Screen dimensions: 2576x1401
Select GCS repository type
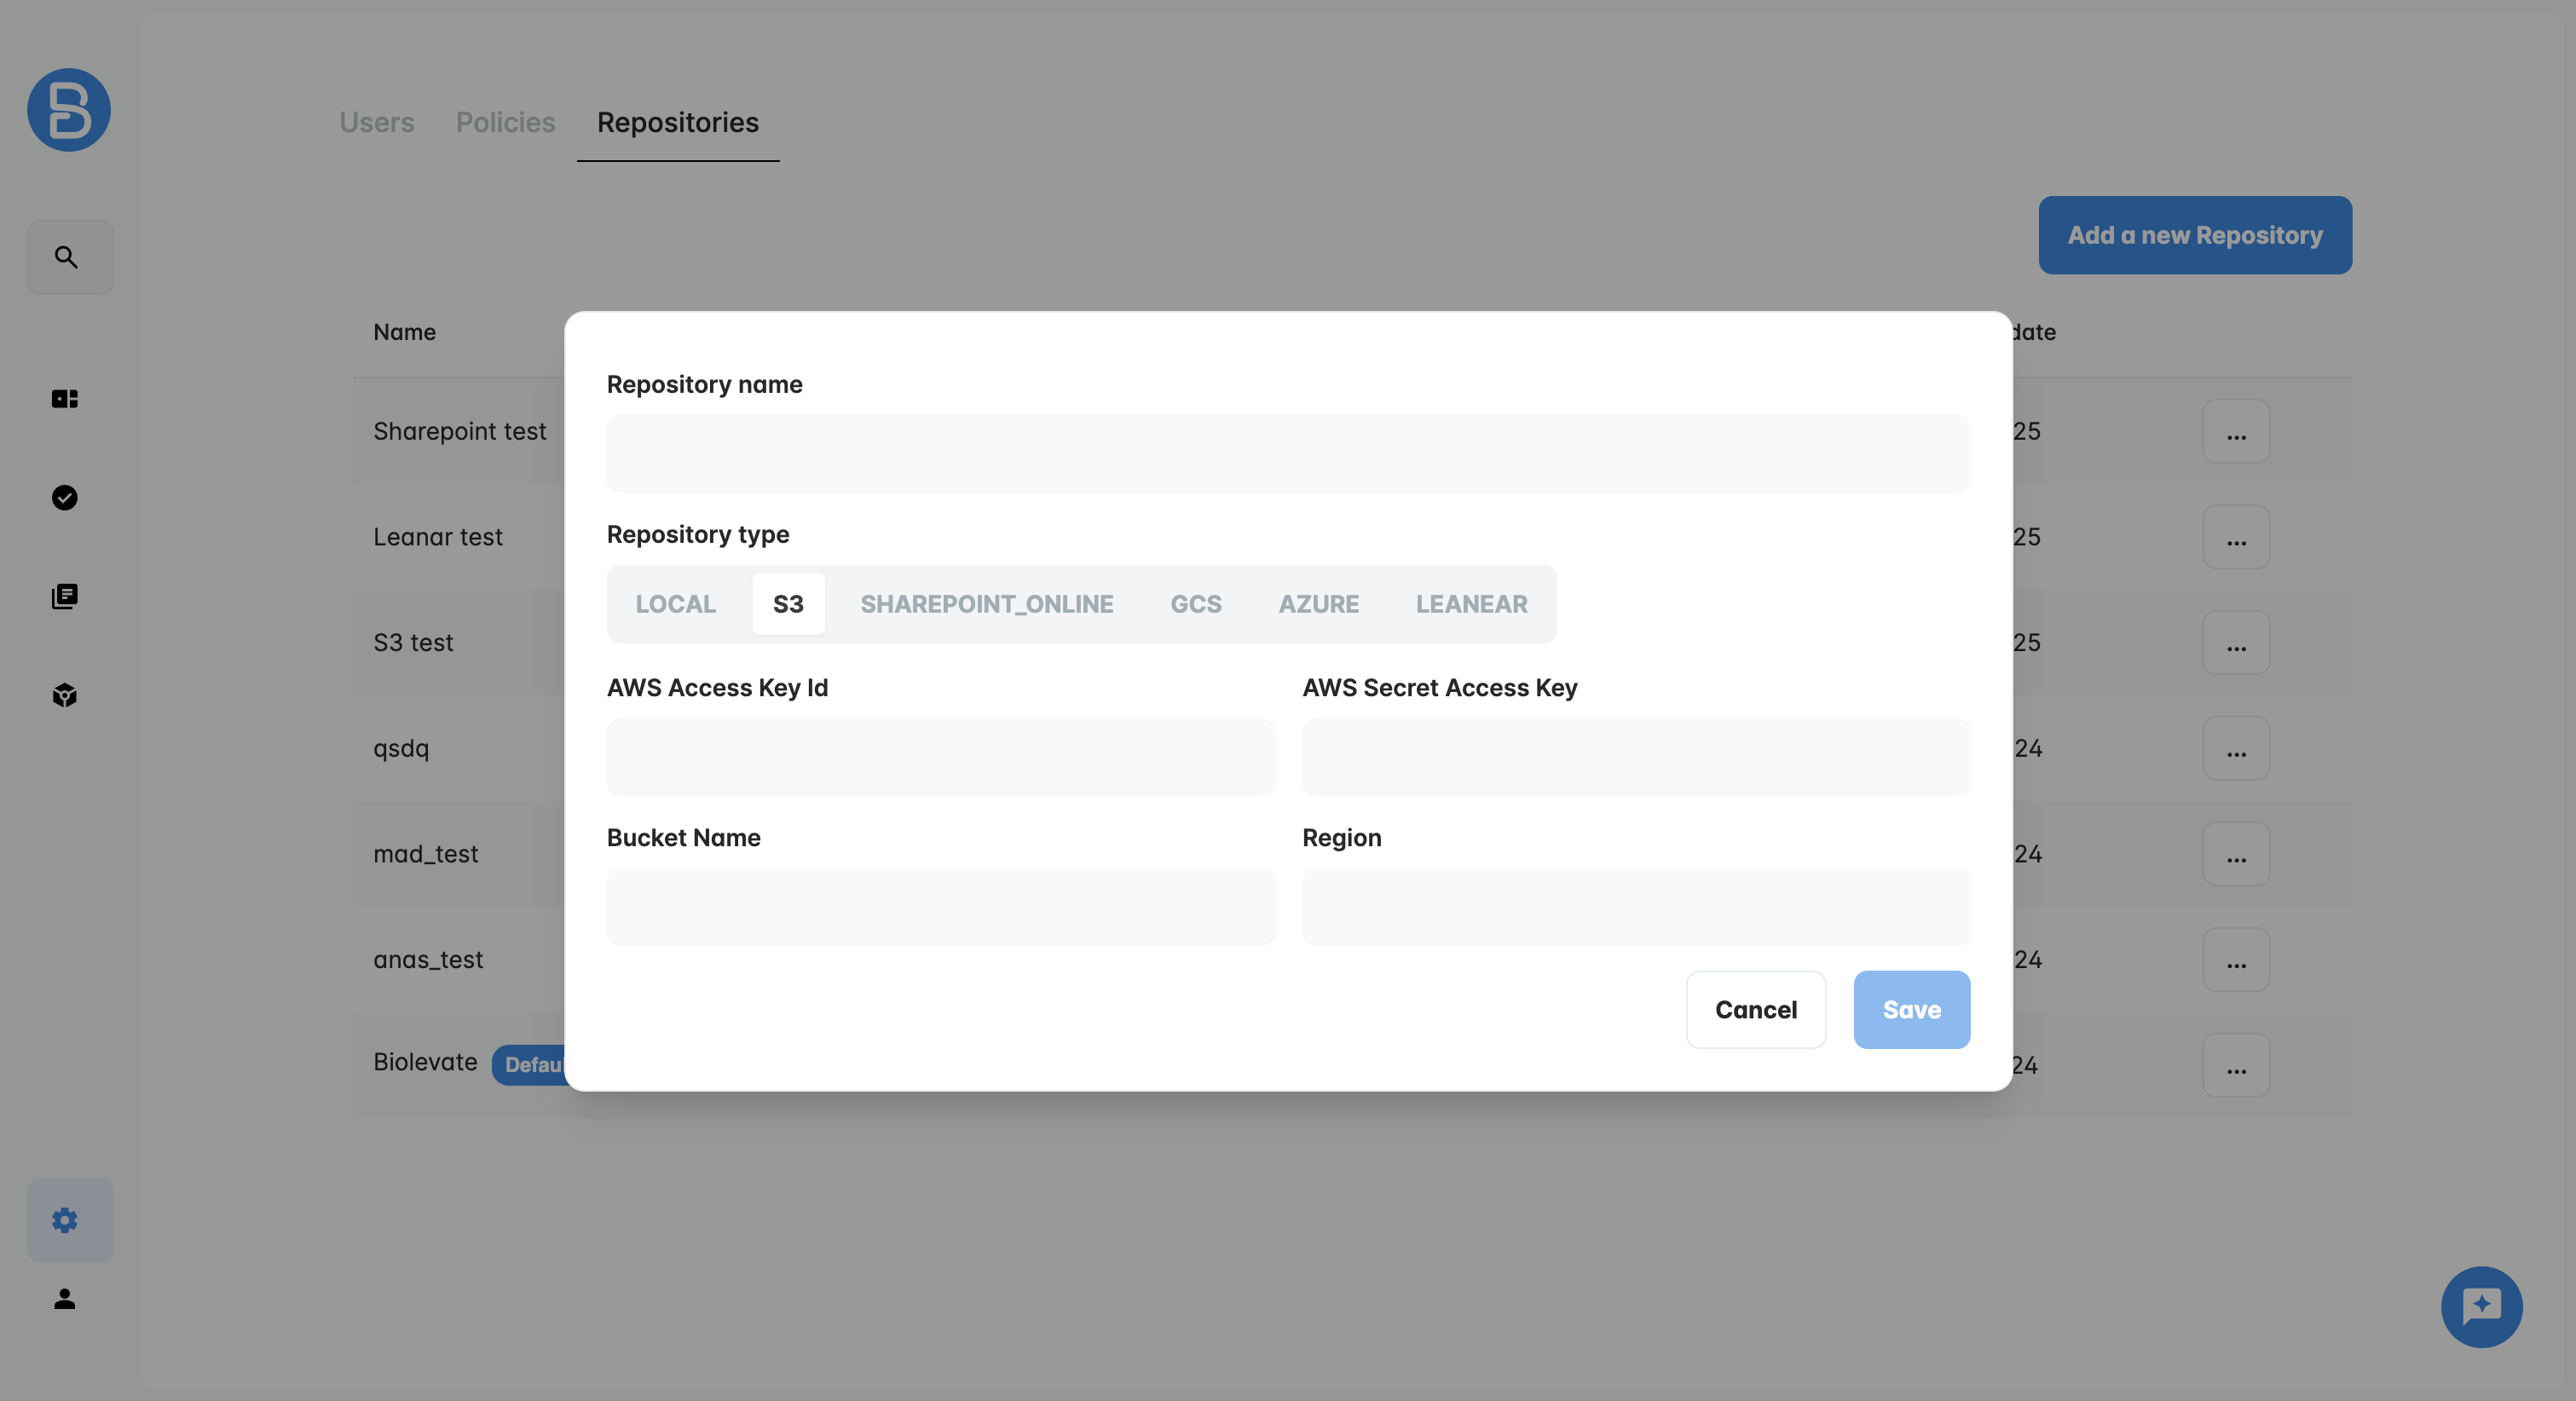tap(1196, 604)
